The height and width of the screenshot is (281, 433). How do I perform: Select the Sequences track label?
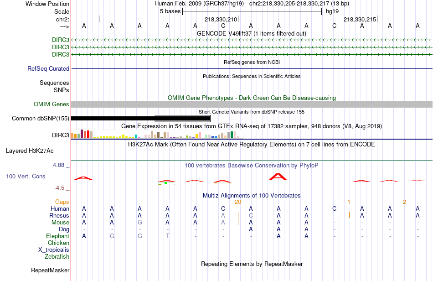(54, 83)
